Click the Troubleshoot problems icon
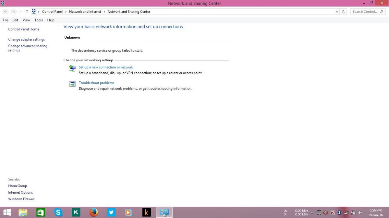 click(72, 84)
